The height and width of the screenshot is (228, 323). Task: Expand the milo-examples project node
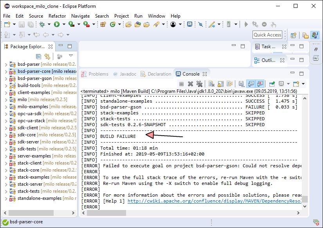pyautogui.click(x=5, y=107)
